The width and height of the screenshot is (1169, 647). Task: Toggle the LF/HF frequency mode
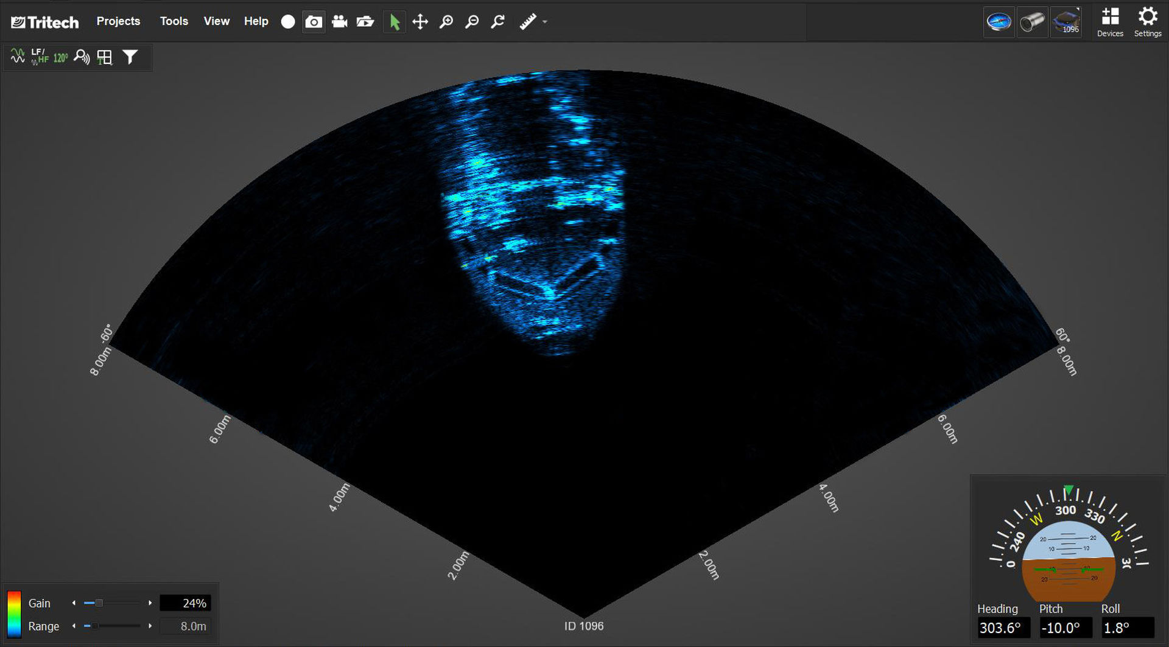tap(40, 57)
